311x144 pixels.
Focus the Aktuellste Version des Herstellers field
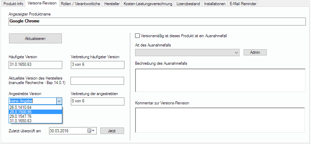pos(97,81)
